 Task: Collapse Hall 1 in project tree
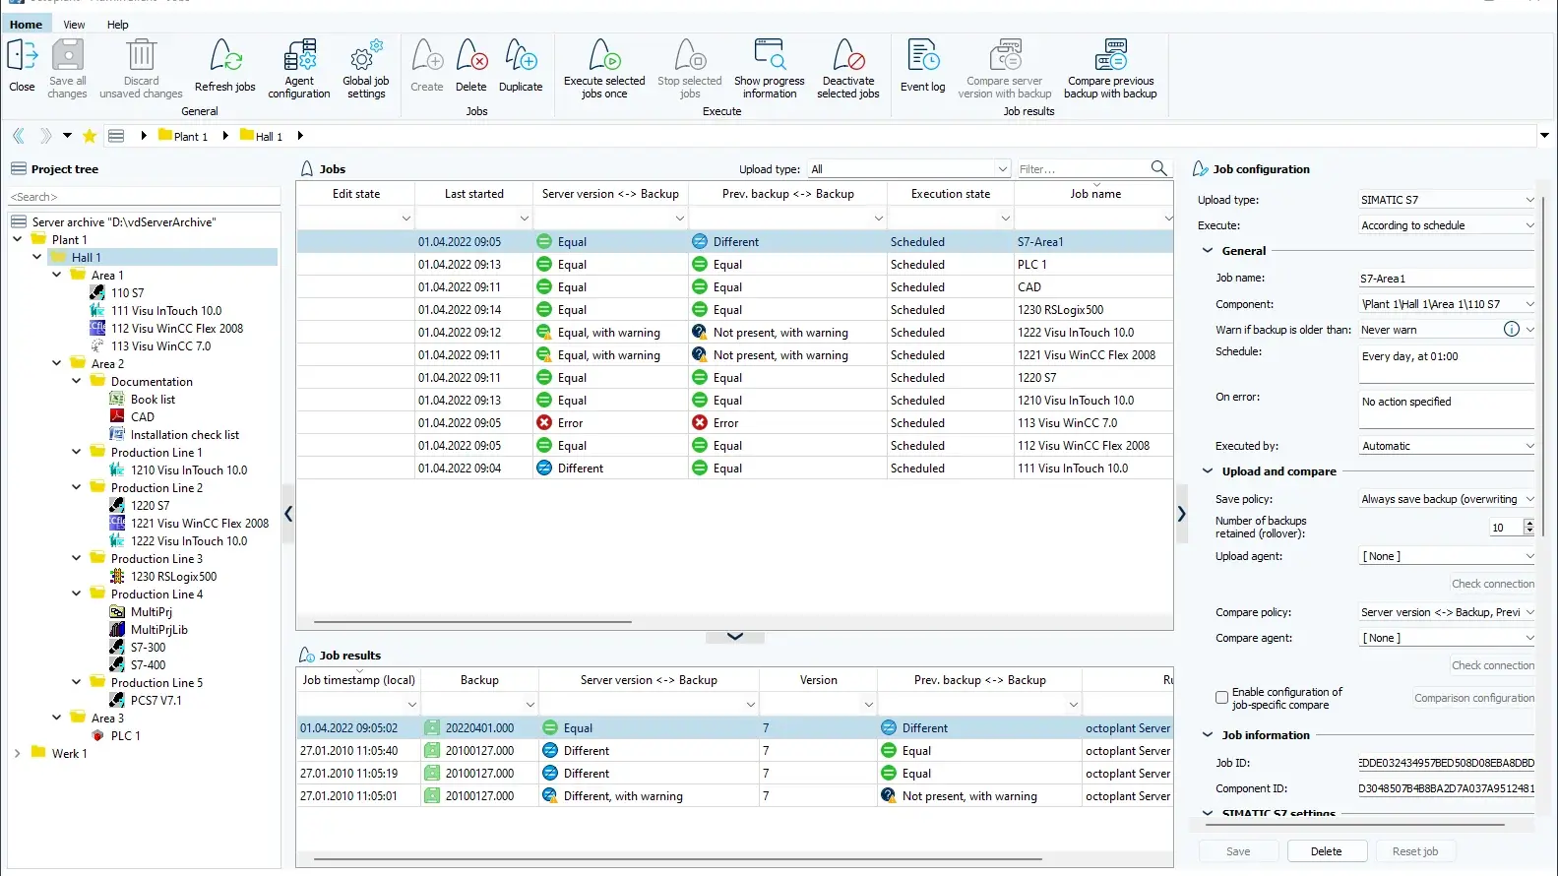[37, 257]
